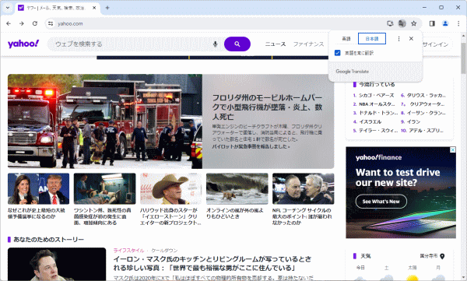467x281 pixels.
Task: Open the Elon Musk kitchen photo headline
Action: pos(212,263)
